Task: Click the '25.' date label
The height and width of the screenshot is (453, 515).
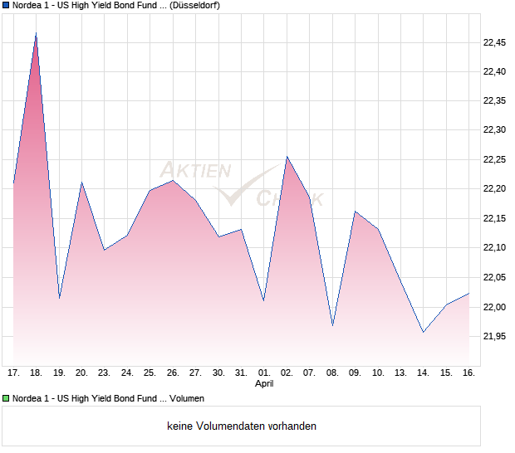Action: 150,373
